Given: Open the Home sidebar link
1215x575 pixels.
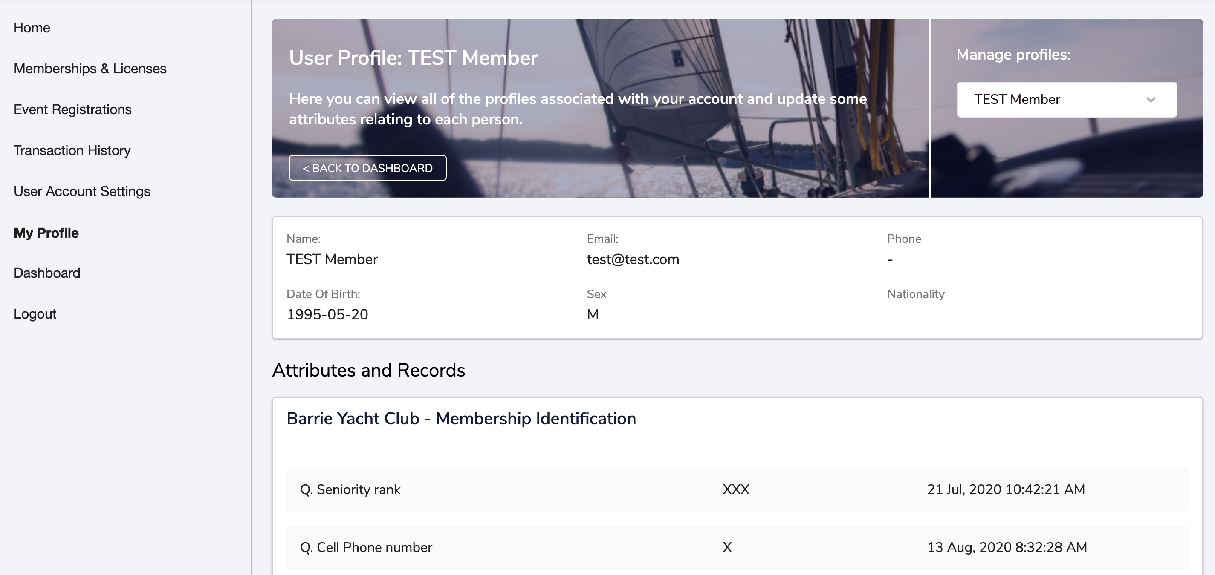Looking at the screenshot, I should 32,28.
